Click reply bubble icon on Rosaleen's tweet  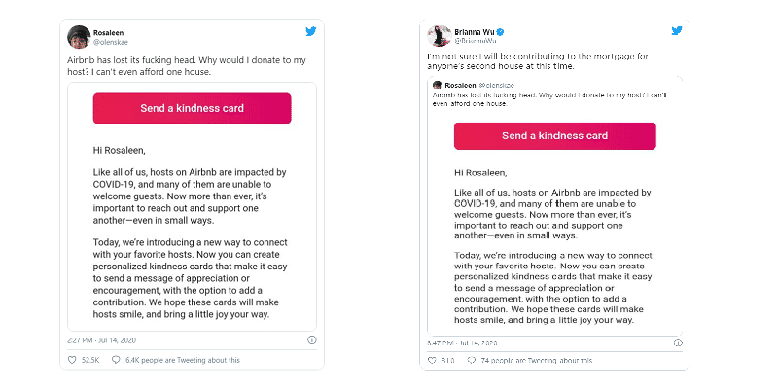tap(116, 360)
